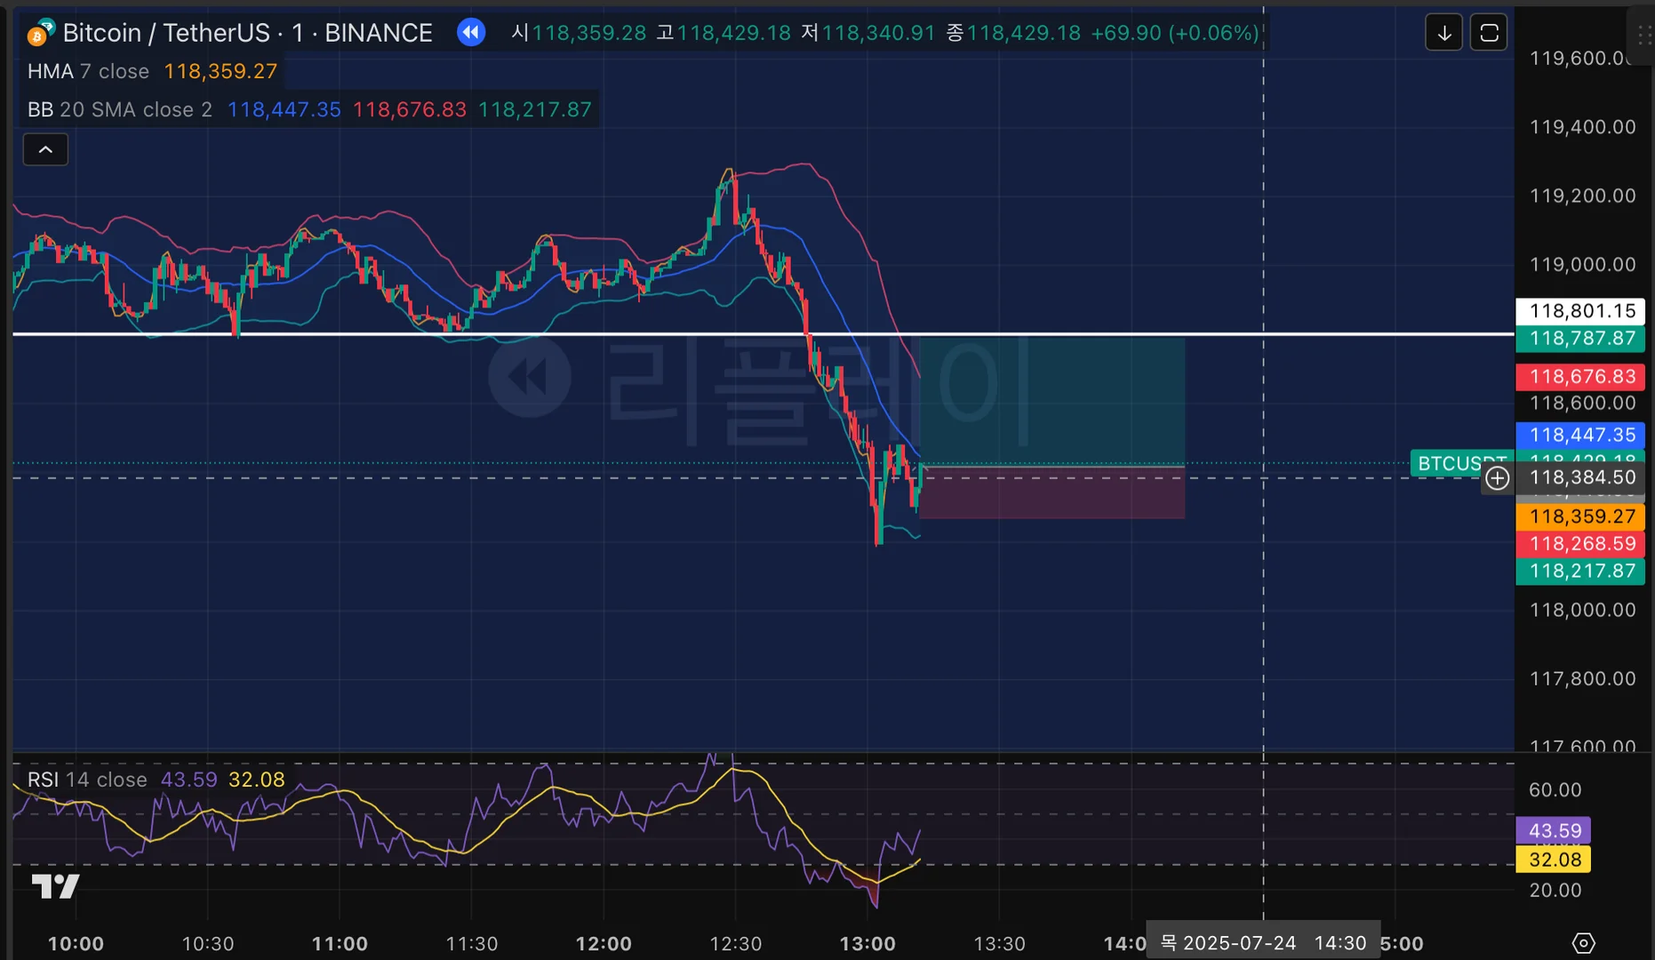Click the yellow RSI legend value 32.08

click(257, 780)
